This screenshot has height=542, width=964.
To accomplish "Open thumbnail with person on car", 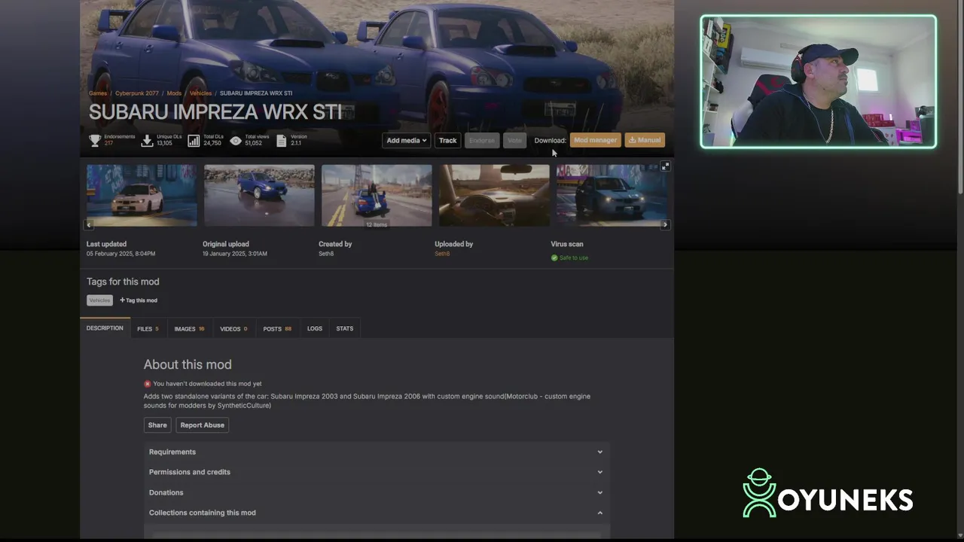I will click(x=377, y=195).
